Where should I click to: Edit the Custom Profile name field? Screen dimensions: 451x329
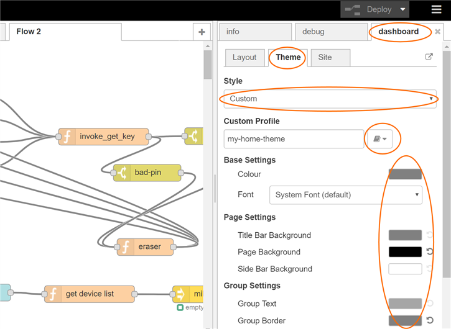coord(294,139)
